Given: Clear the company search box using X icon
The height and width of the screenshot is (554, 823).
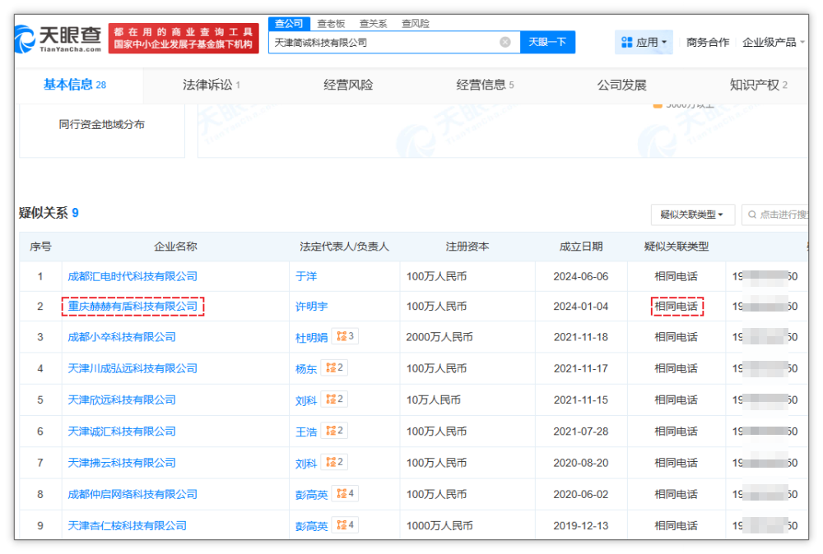Looking at the screenshot, I should (505, 42).
